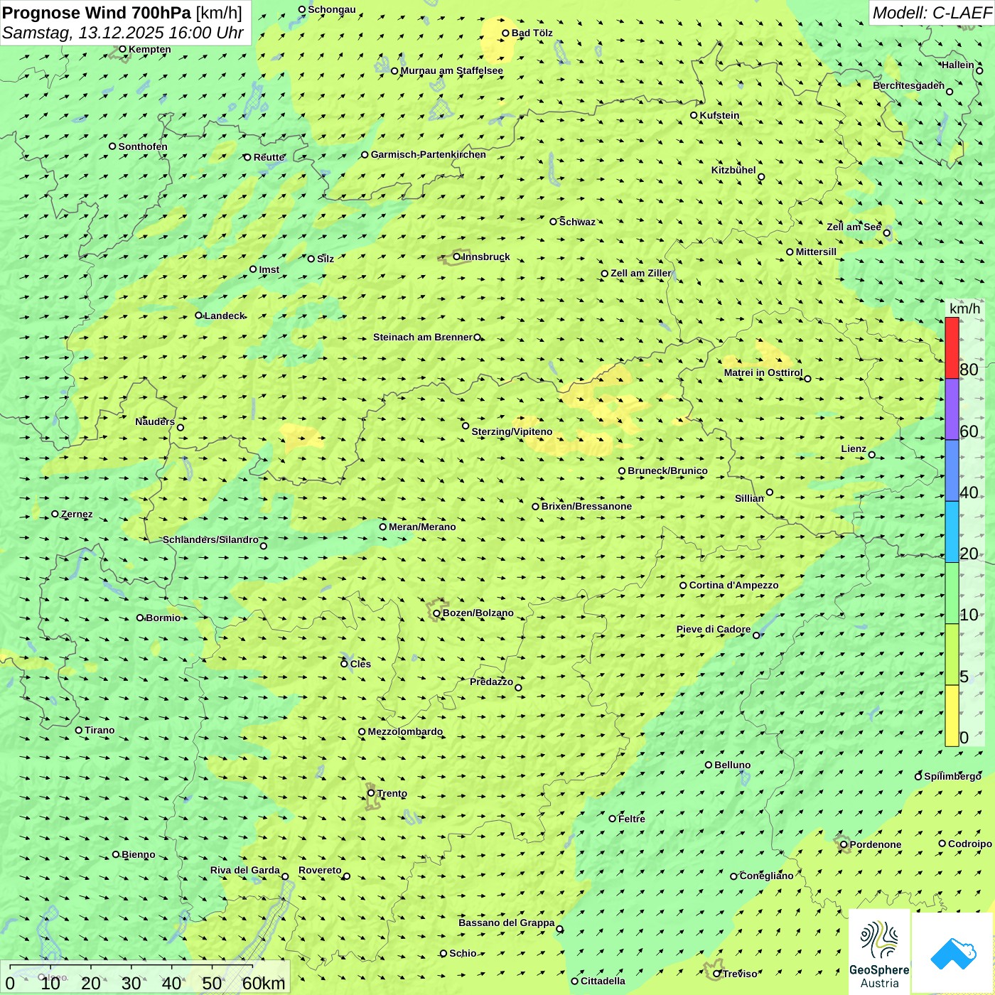Click the yellow 0–5 km/h legend band

[x=952, y=716]
